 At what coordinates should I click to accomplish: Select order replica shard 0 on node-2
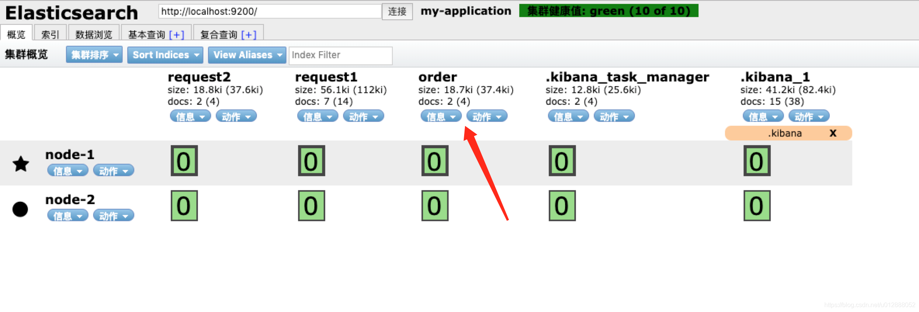coord(435,206)
